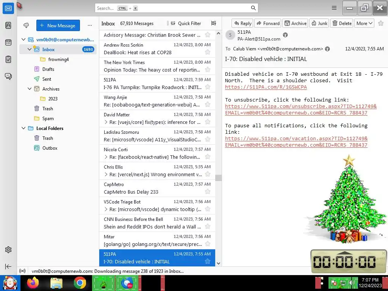Open the Calendar sidebar icon

(8, 42)
